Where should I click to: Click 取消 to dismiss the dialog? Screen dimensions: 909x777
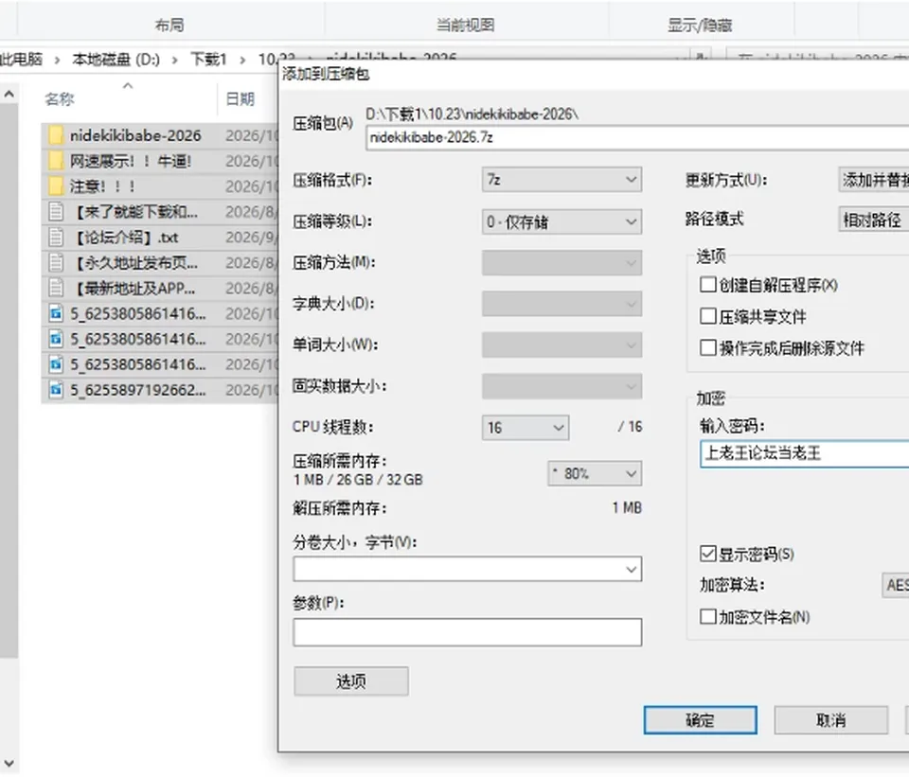831,720
